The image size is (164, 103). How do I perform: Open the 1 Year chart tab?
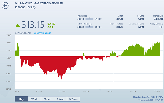tap(60, 99)
